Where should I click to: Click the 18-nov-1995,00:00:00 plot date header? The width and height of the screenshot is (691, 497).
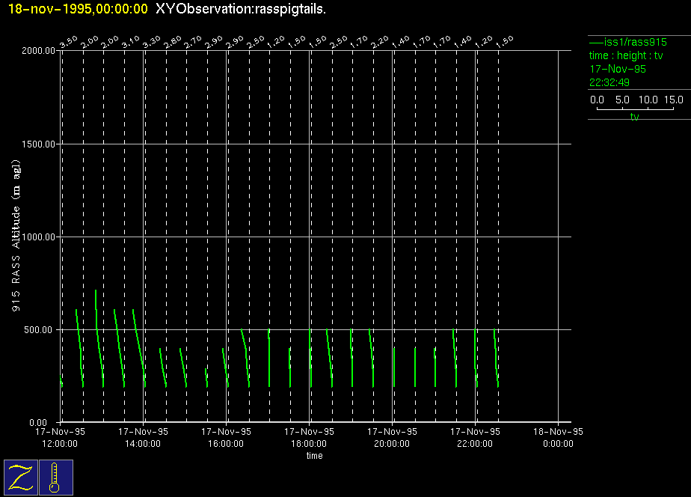[x=78, y=8]
